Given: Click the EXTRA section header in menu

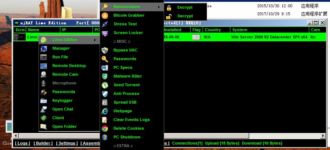Looking at the screenshot, I should (123, 146).
